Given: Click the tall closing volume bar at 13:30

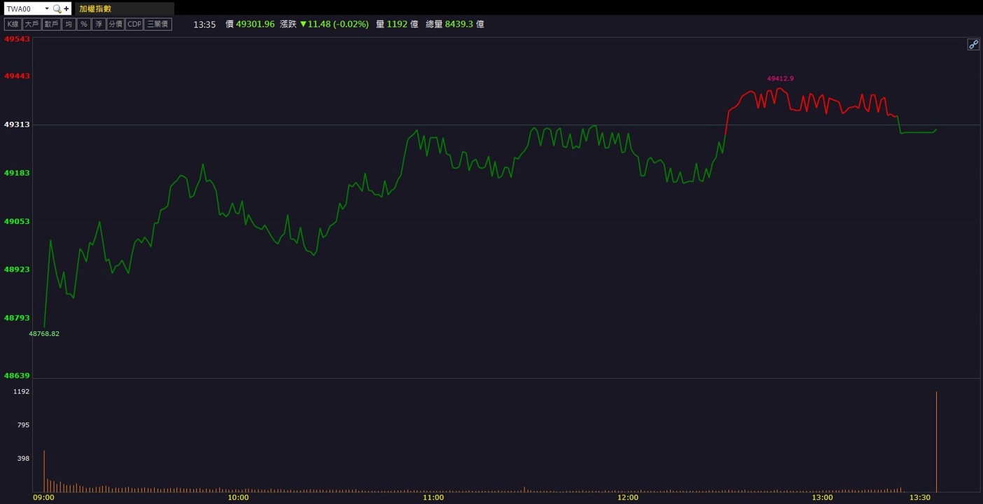Looking at the screenshot, I should (x=936, y=442).
